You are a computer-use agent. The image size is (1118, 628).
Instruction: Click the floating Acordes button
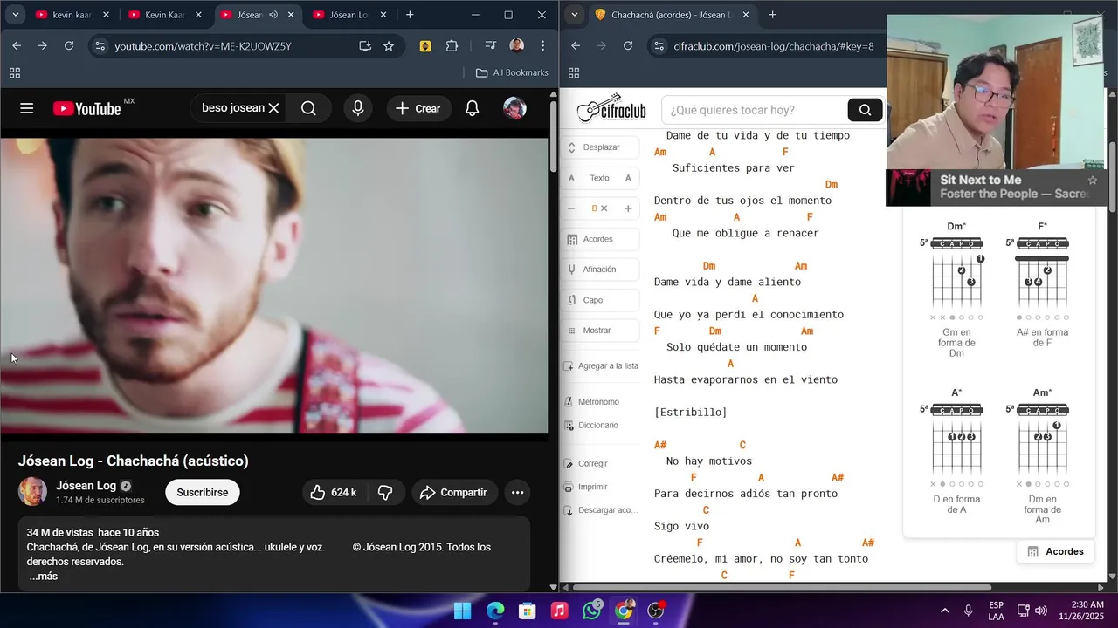(1055, 551)
